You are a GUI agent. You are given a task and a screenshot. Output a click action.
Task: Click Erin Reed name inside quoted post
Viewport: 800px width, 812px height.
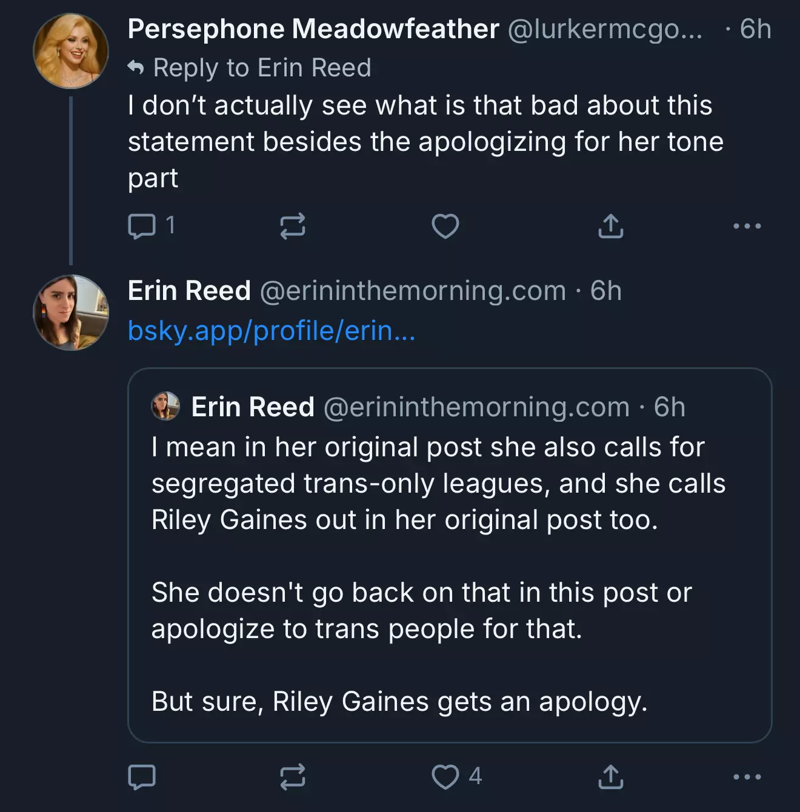click(253, 407)
